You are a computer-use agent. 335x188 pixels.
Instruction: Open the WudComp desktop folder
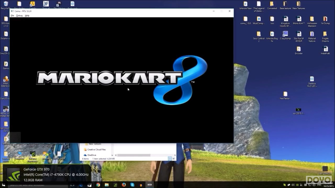click(259, 20)
